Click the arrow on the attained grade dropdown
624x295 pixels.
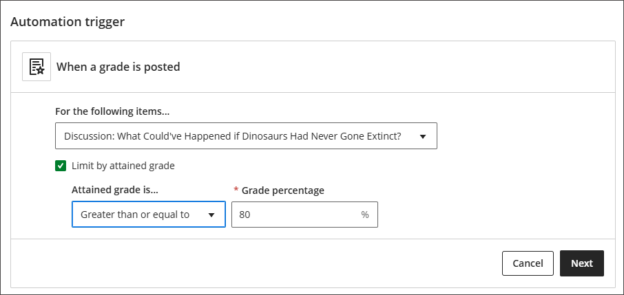tap(211, 215)
